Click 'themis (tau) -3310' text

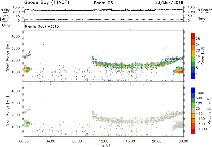pyautogui.click(x=42, y=26)
